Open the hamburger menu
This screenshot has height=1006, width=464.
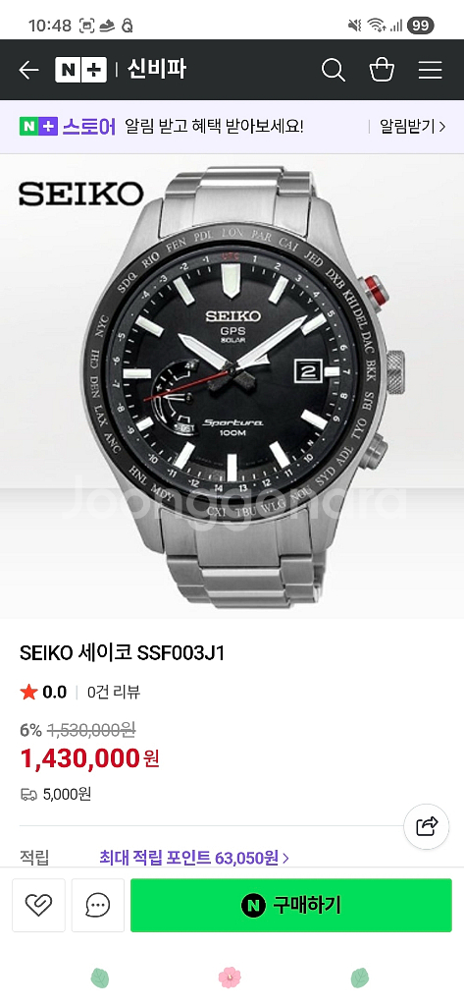tap(430, 70)
